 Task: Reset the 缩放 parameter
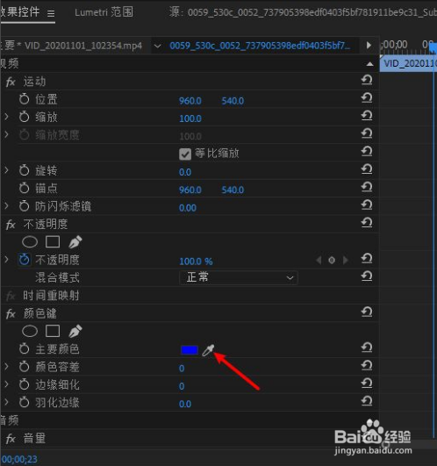pyautogui.click(x=367, y=116)
